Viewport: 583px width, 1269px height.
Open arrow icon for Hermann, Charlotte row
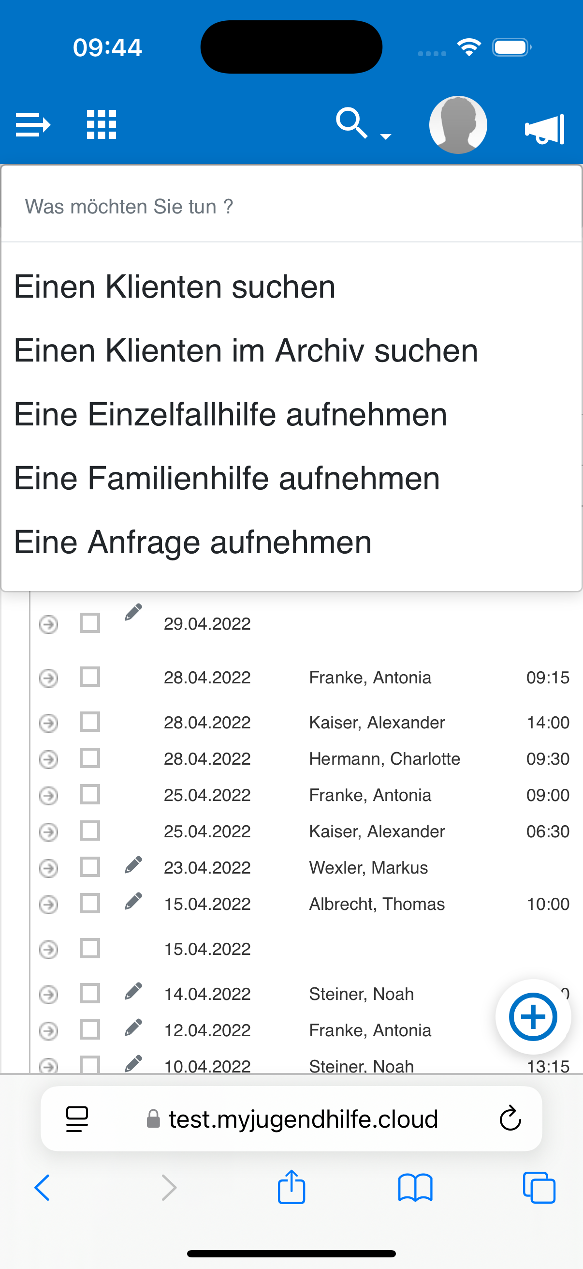point(49,759)
